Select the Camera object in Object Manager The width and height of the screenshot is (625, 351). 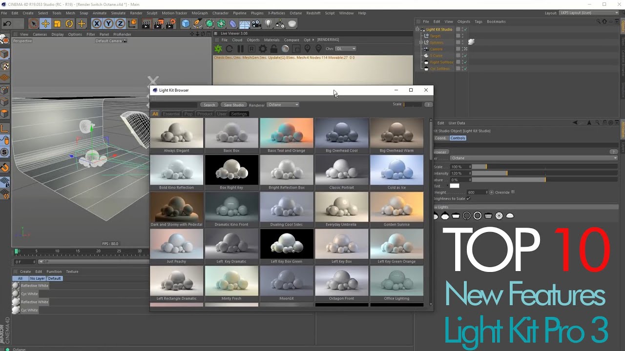coord(436,49)
